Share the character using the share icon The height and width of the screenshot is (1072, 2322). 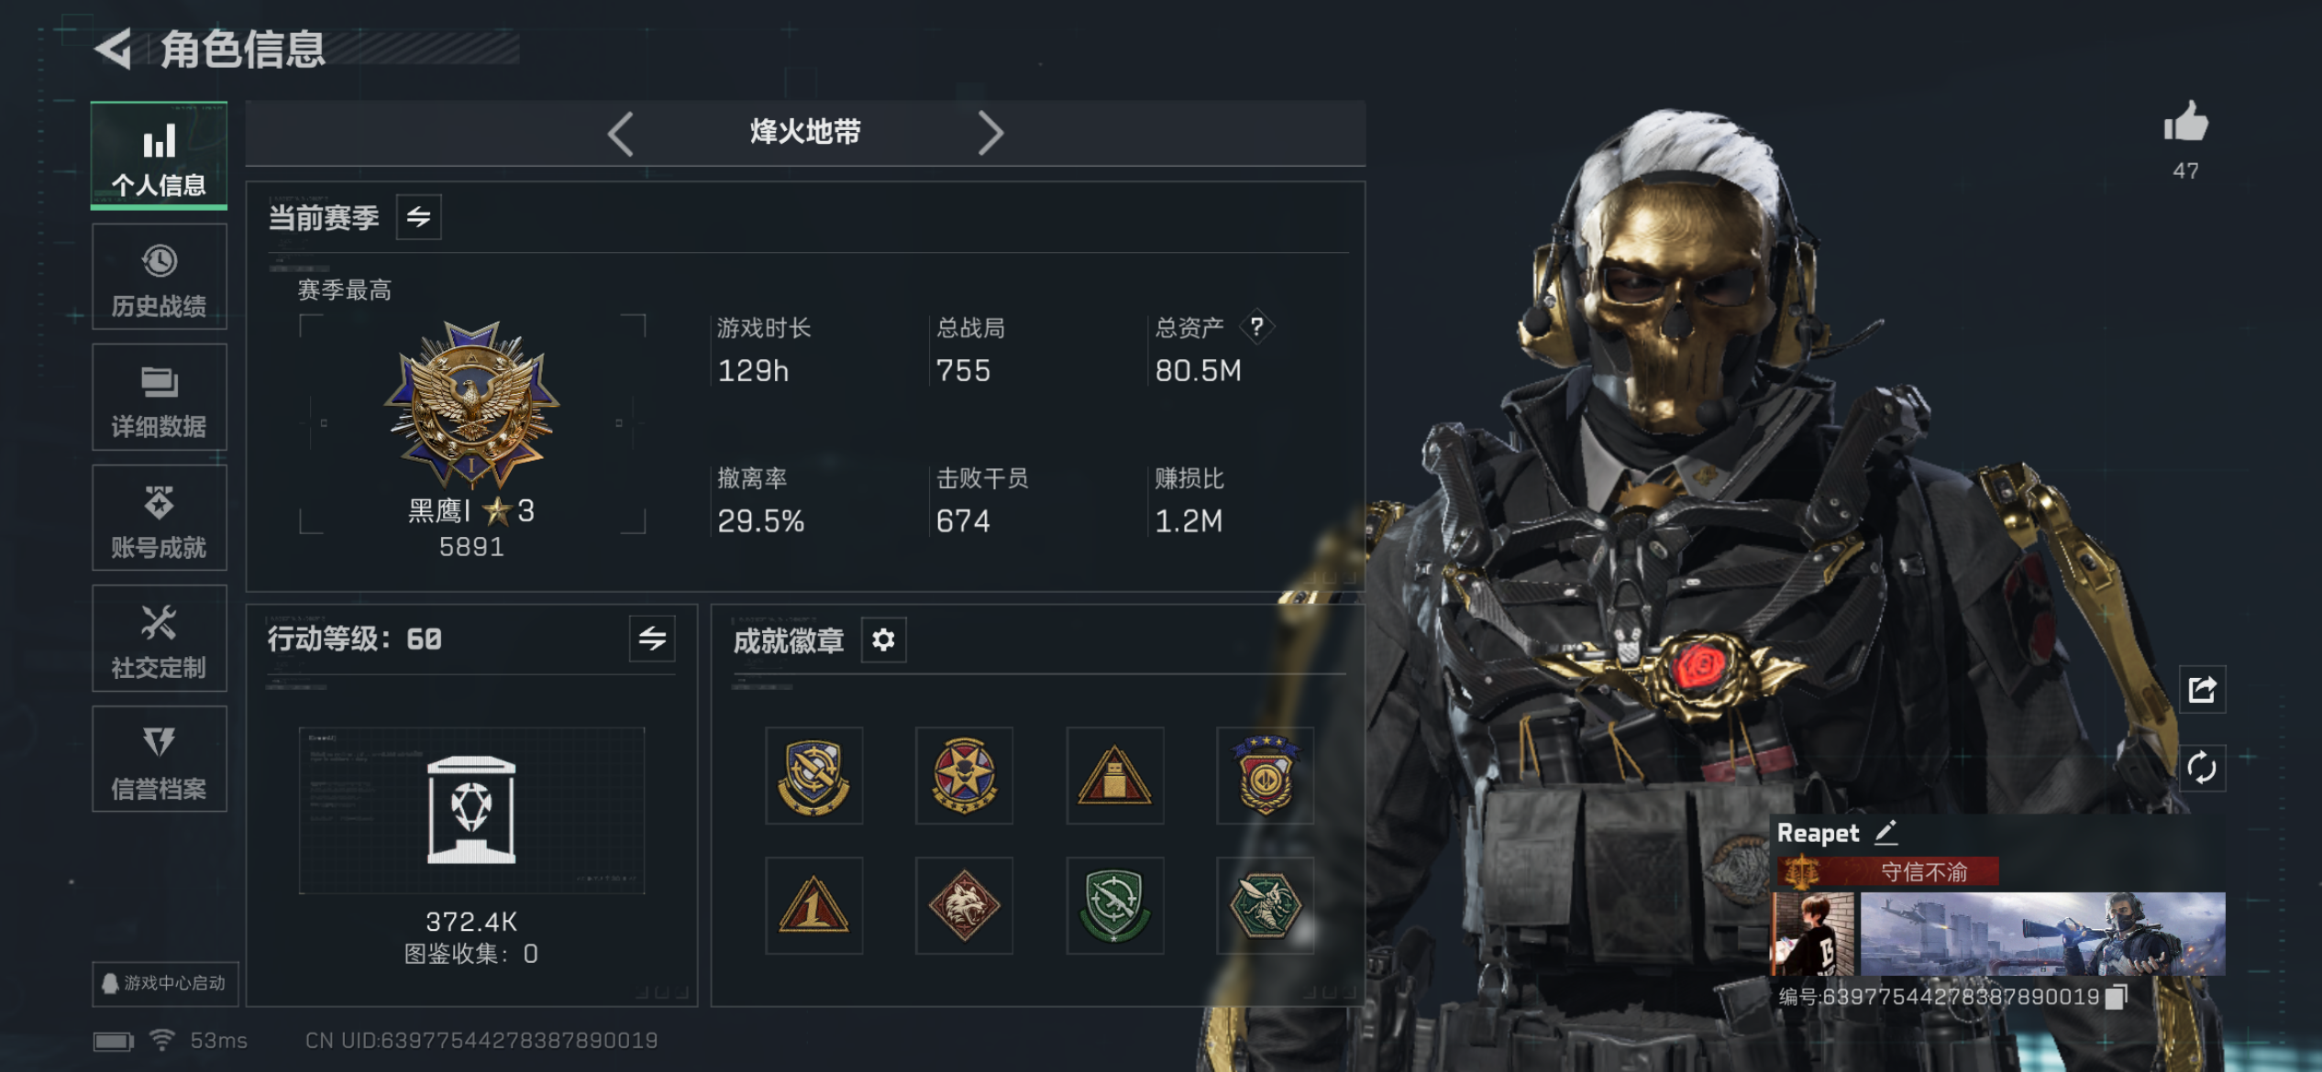point(2202,689)
